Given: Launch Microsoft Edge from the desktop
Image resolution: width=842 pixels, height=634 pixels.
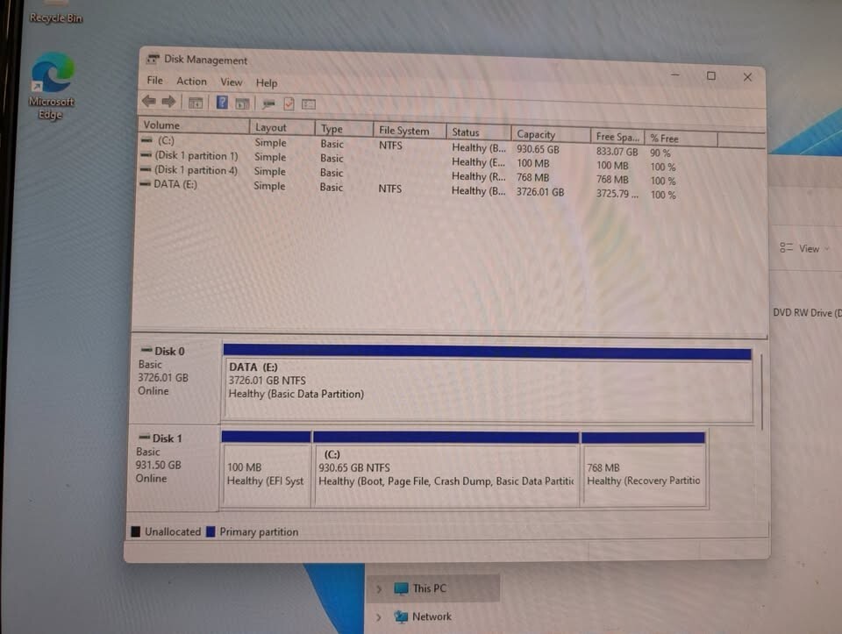Looking at the screenshot, I should pos(52,86).
